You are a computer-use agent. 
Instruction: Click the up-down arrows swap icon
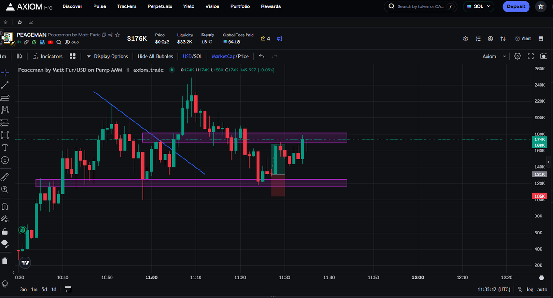503,39
